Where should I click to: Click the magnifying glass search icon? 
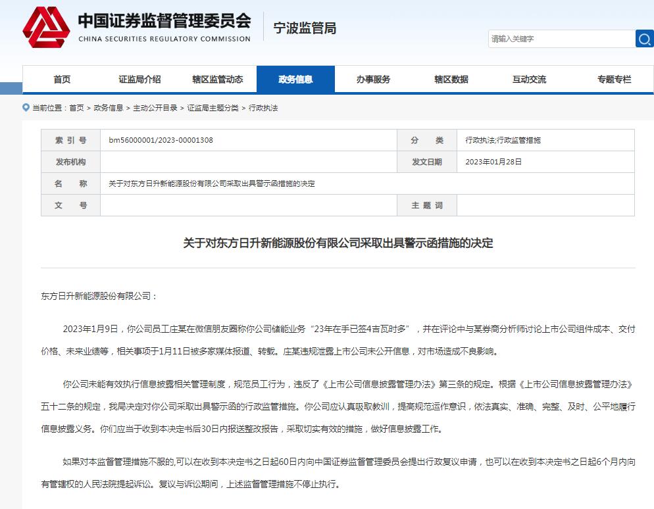click(x=644, y=39)
